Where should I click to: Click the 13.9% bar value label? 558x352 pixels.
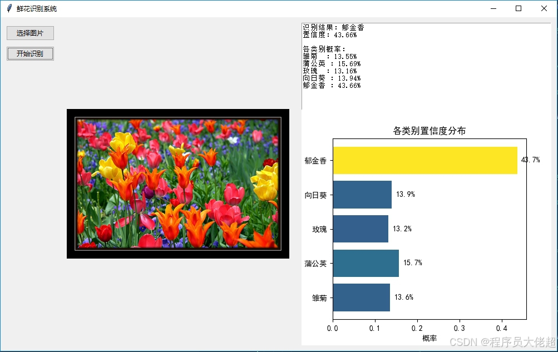click(406, 194)
